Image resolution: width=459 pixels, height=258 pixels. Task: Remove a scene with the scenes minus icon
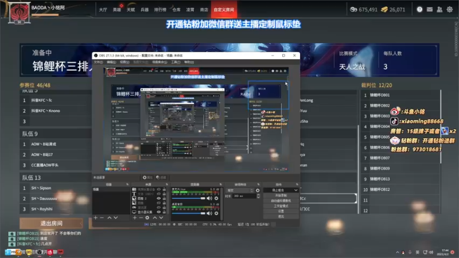click(102, 218)
